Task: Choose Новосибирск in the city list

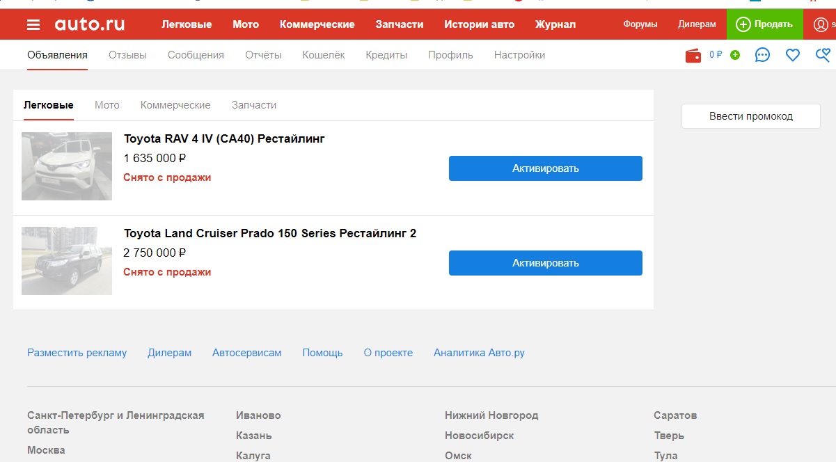Action: [480, 436]
